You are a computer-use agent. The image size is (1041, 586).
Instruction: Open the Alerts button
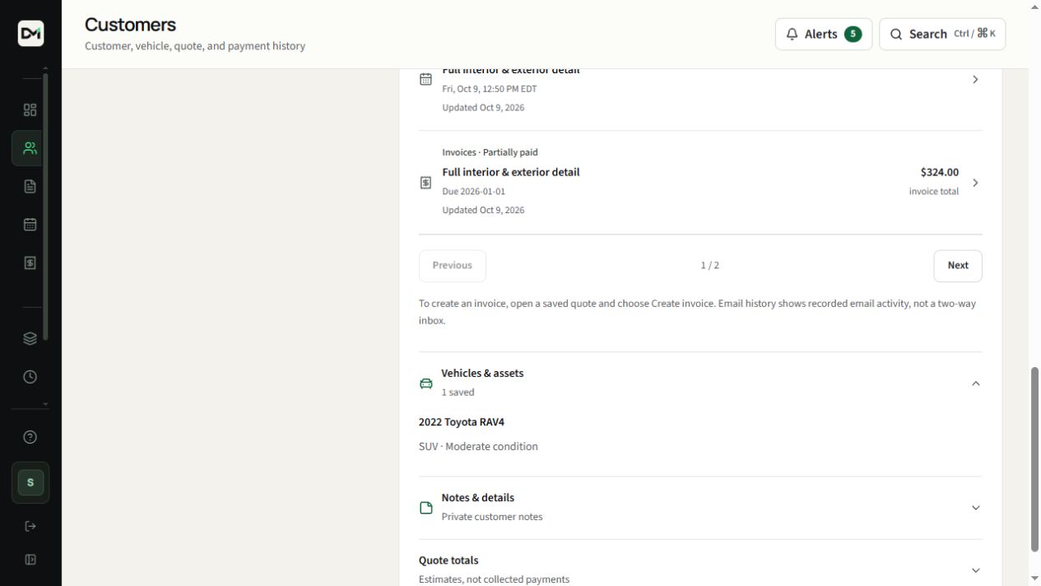[823, 34]
